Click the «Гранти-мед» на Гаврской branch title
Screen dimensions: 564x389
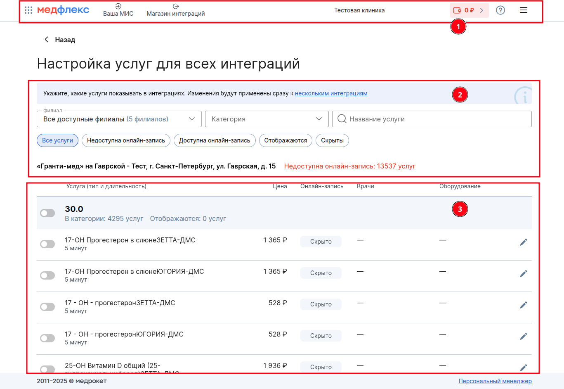(156, 166)
